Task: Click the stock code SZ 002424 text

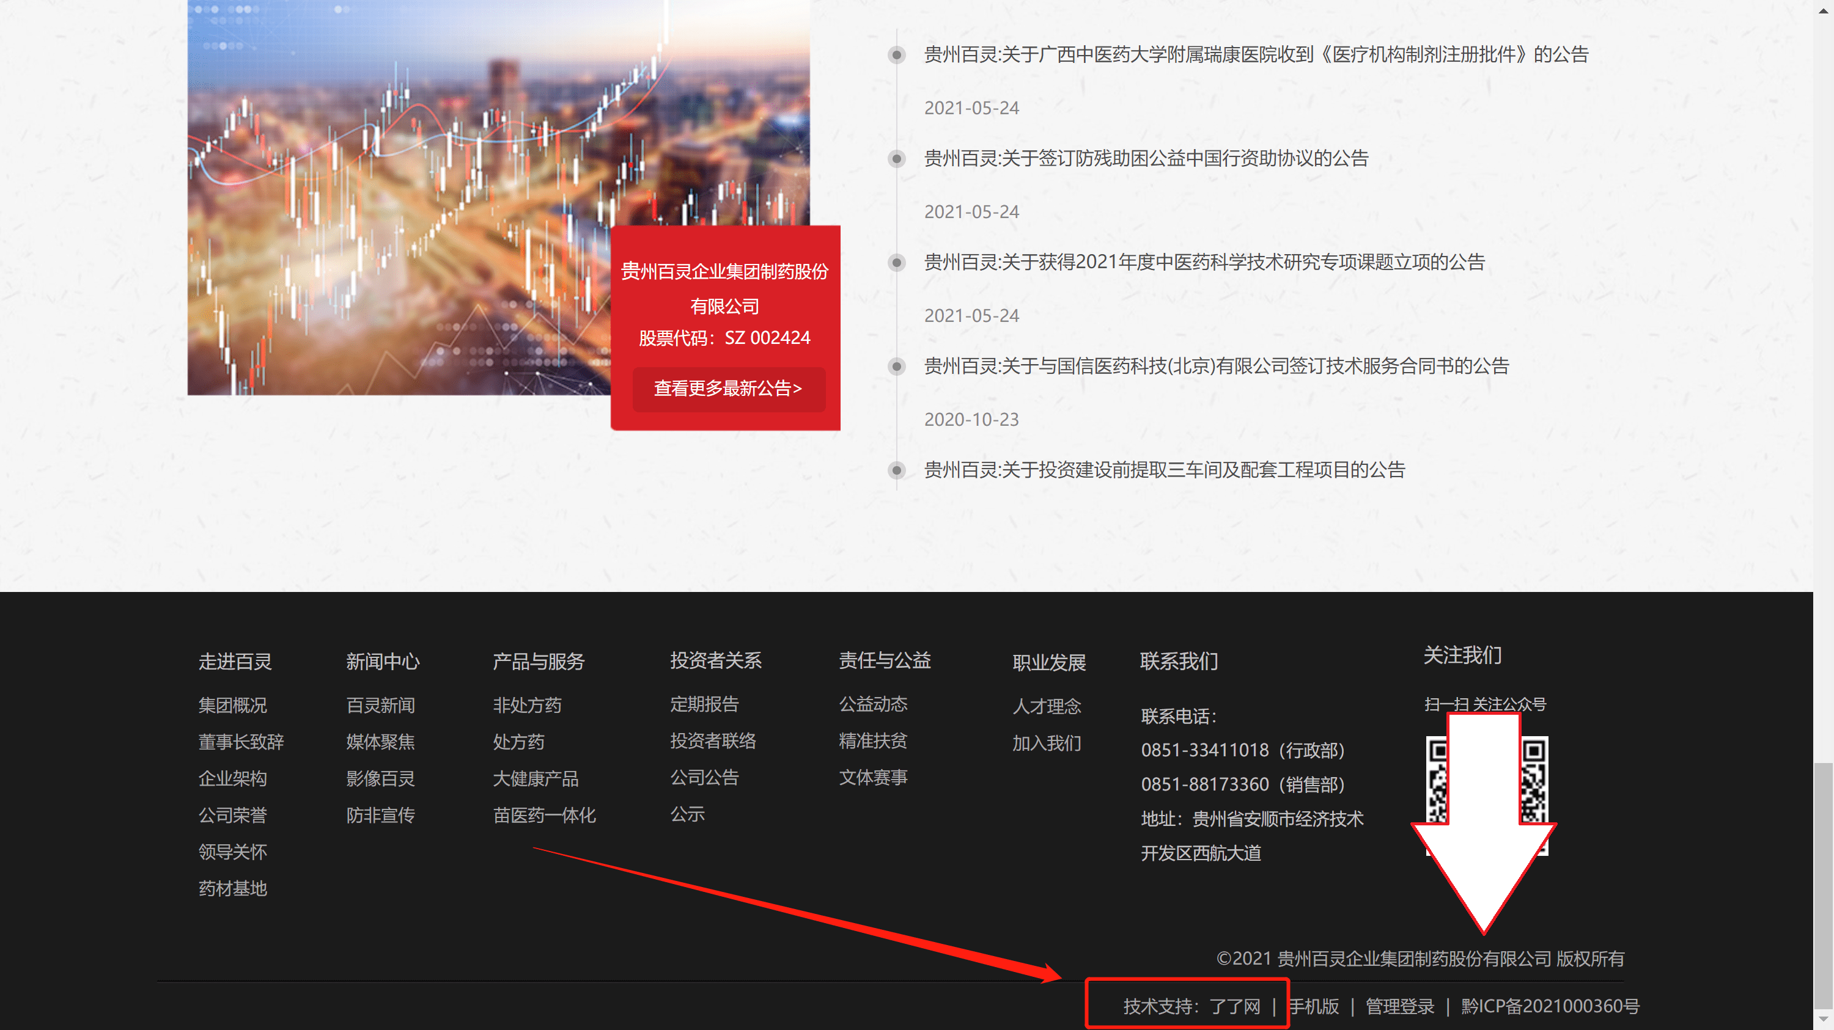Action: click(x=724, y=338)
